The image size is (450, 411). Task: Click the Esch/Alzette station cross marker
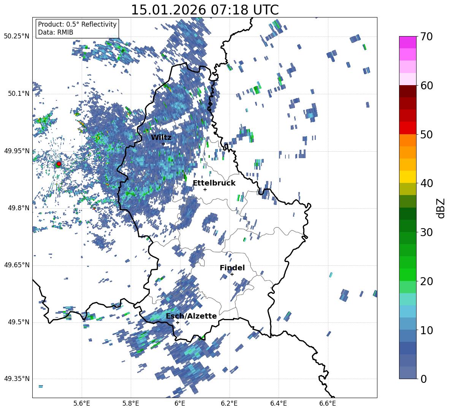tap(177, 322)
